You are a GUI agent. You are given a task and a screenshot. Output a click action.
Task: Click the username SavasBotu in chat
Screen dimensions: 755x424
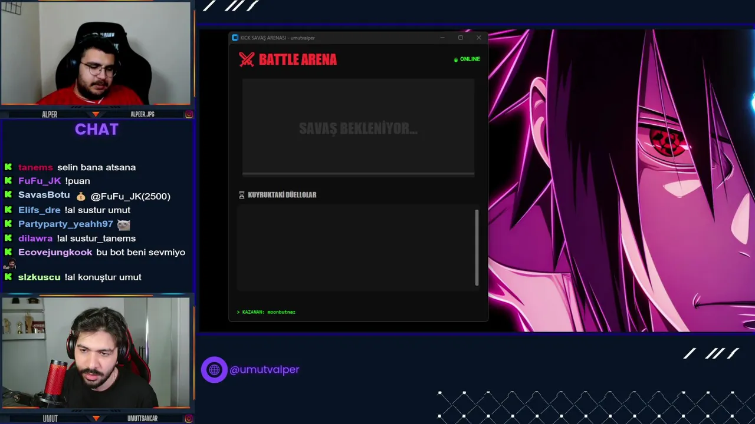(44, 195)
